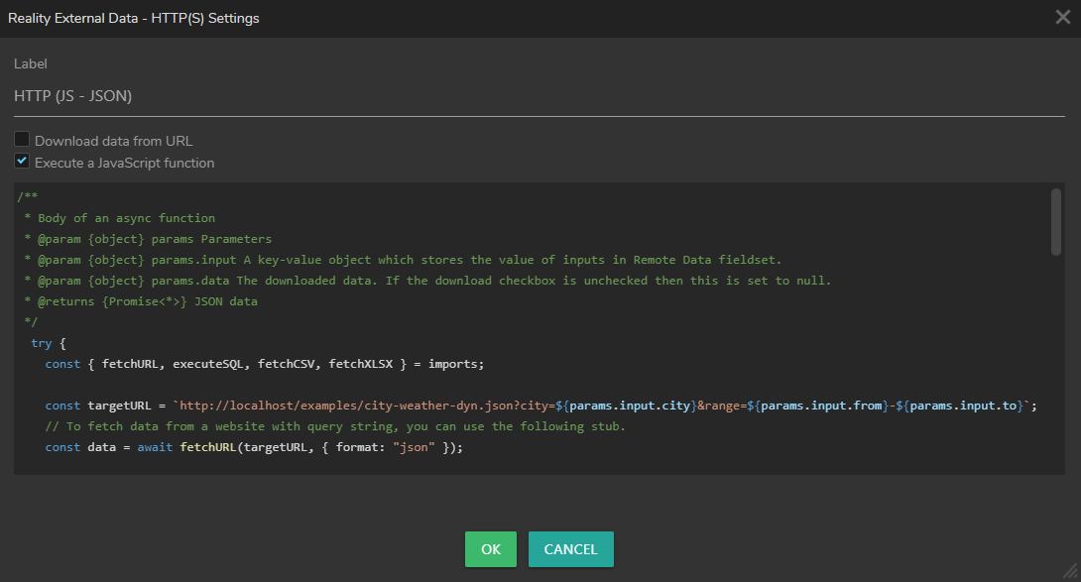Image resolution: width=1081 pixels, height=582 pixels.
Task: Enable the Download data from URL checkbox
Action: tap(22, 139)
